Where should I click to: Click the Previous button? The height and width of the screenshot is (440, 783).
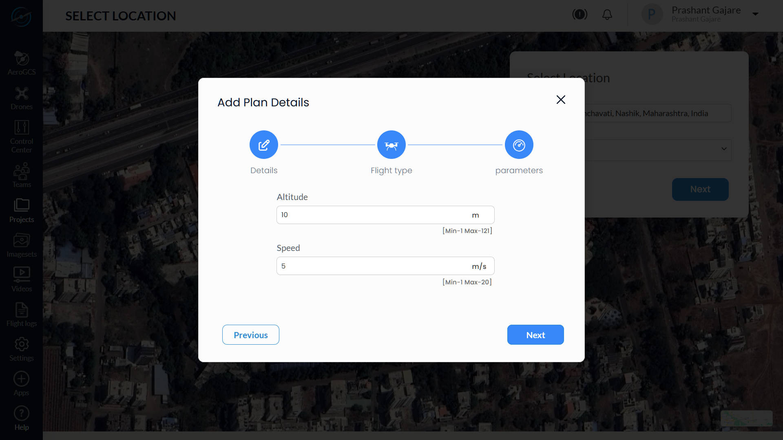click(x=251, y=334)
